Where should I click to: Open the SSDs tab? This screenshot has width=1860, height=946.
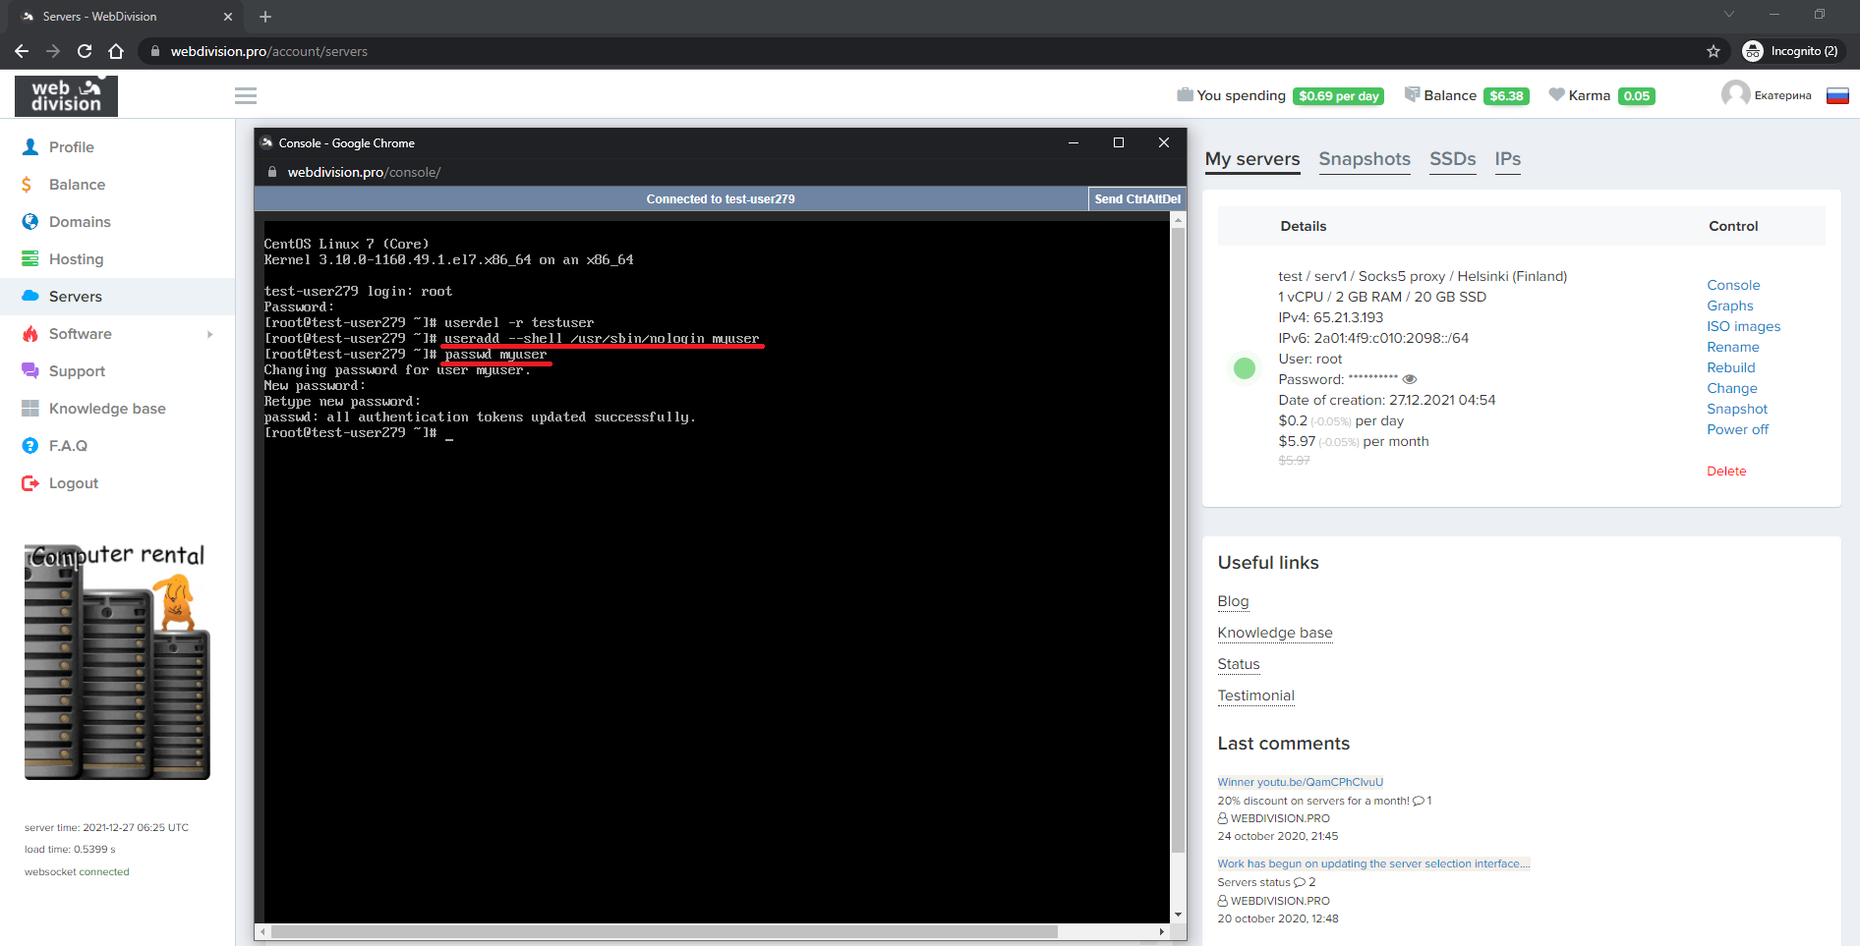(x=1452, y=159)
